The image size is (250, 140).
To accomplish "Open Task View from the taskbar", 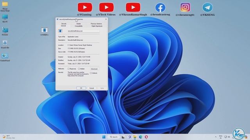I will (123, 137).
